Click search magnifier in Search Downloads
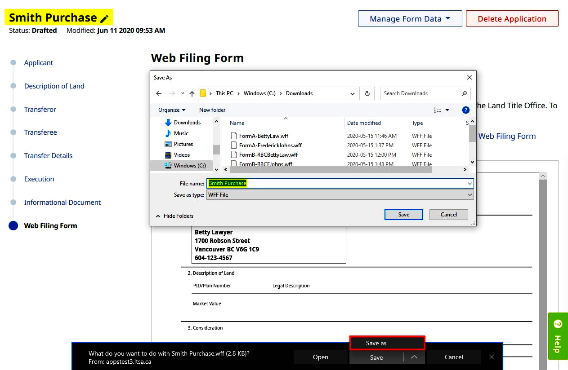Viewport: 568px width, 370px height. [x=464, y=93]
